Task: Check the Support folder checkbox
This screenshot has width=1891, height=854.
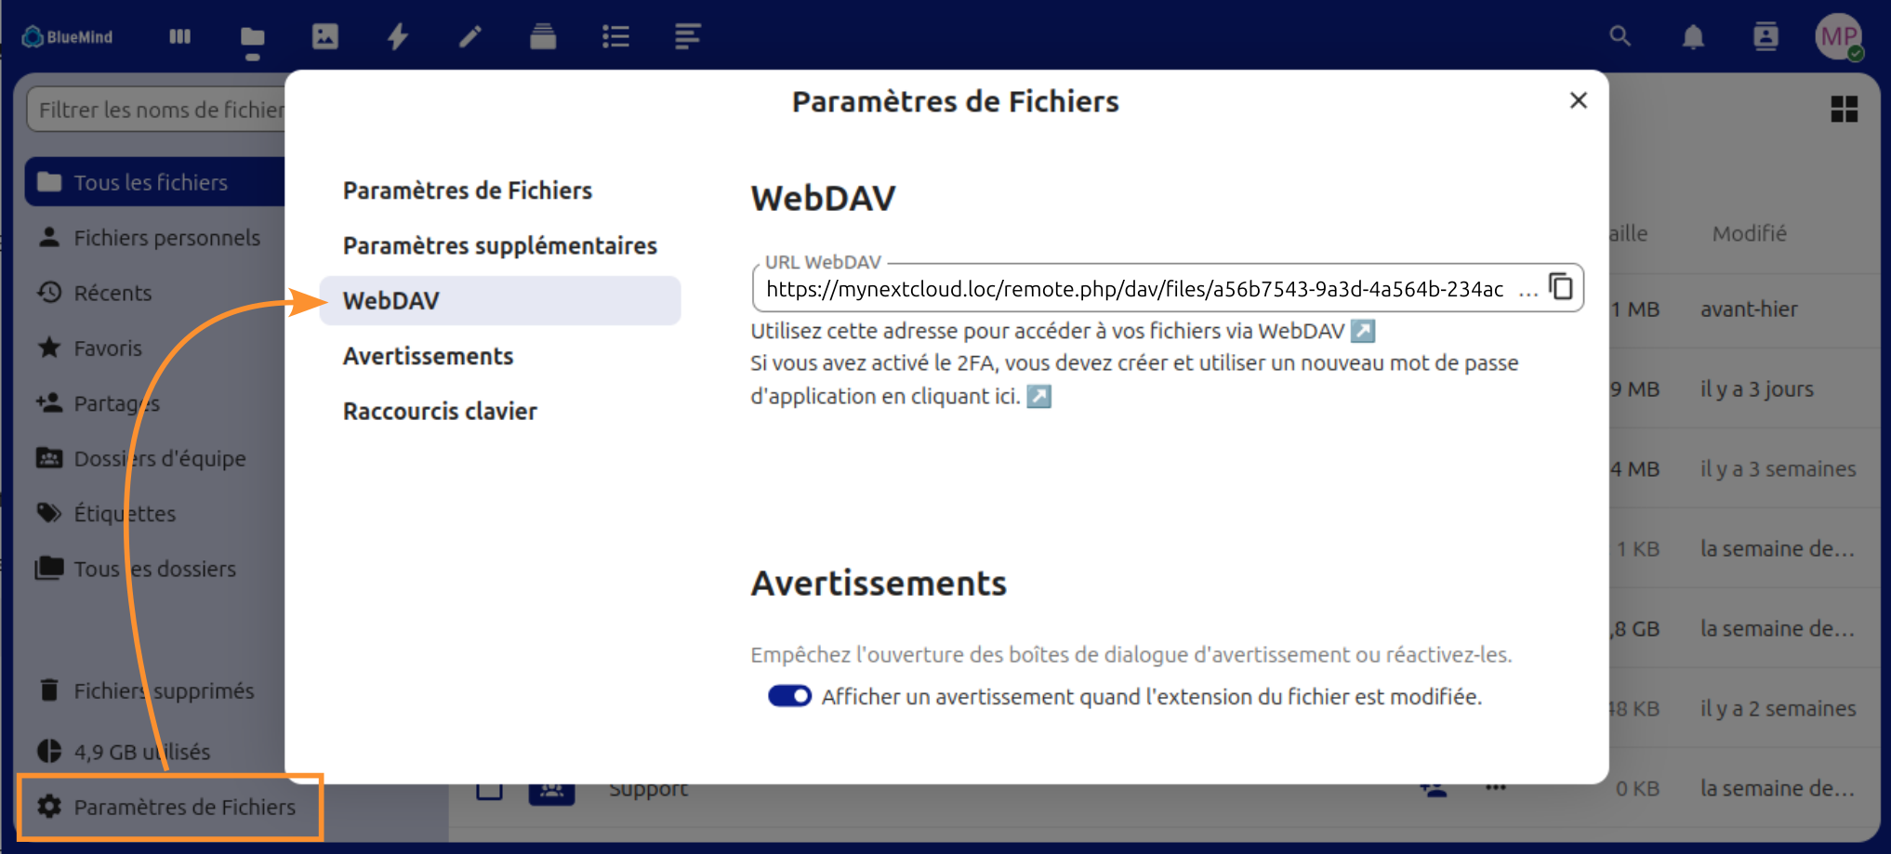Action: (489, 789)
